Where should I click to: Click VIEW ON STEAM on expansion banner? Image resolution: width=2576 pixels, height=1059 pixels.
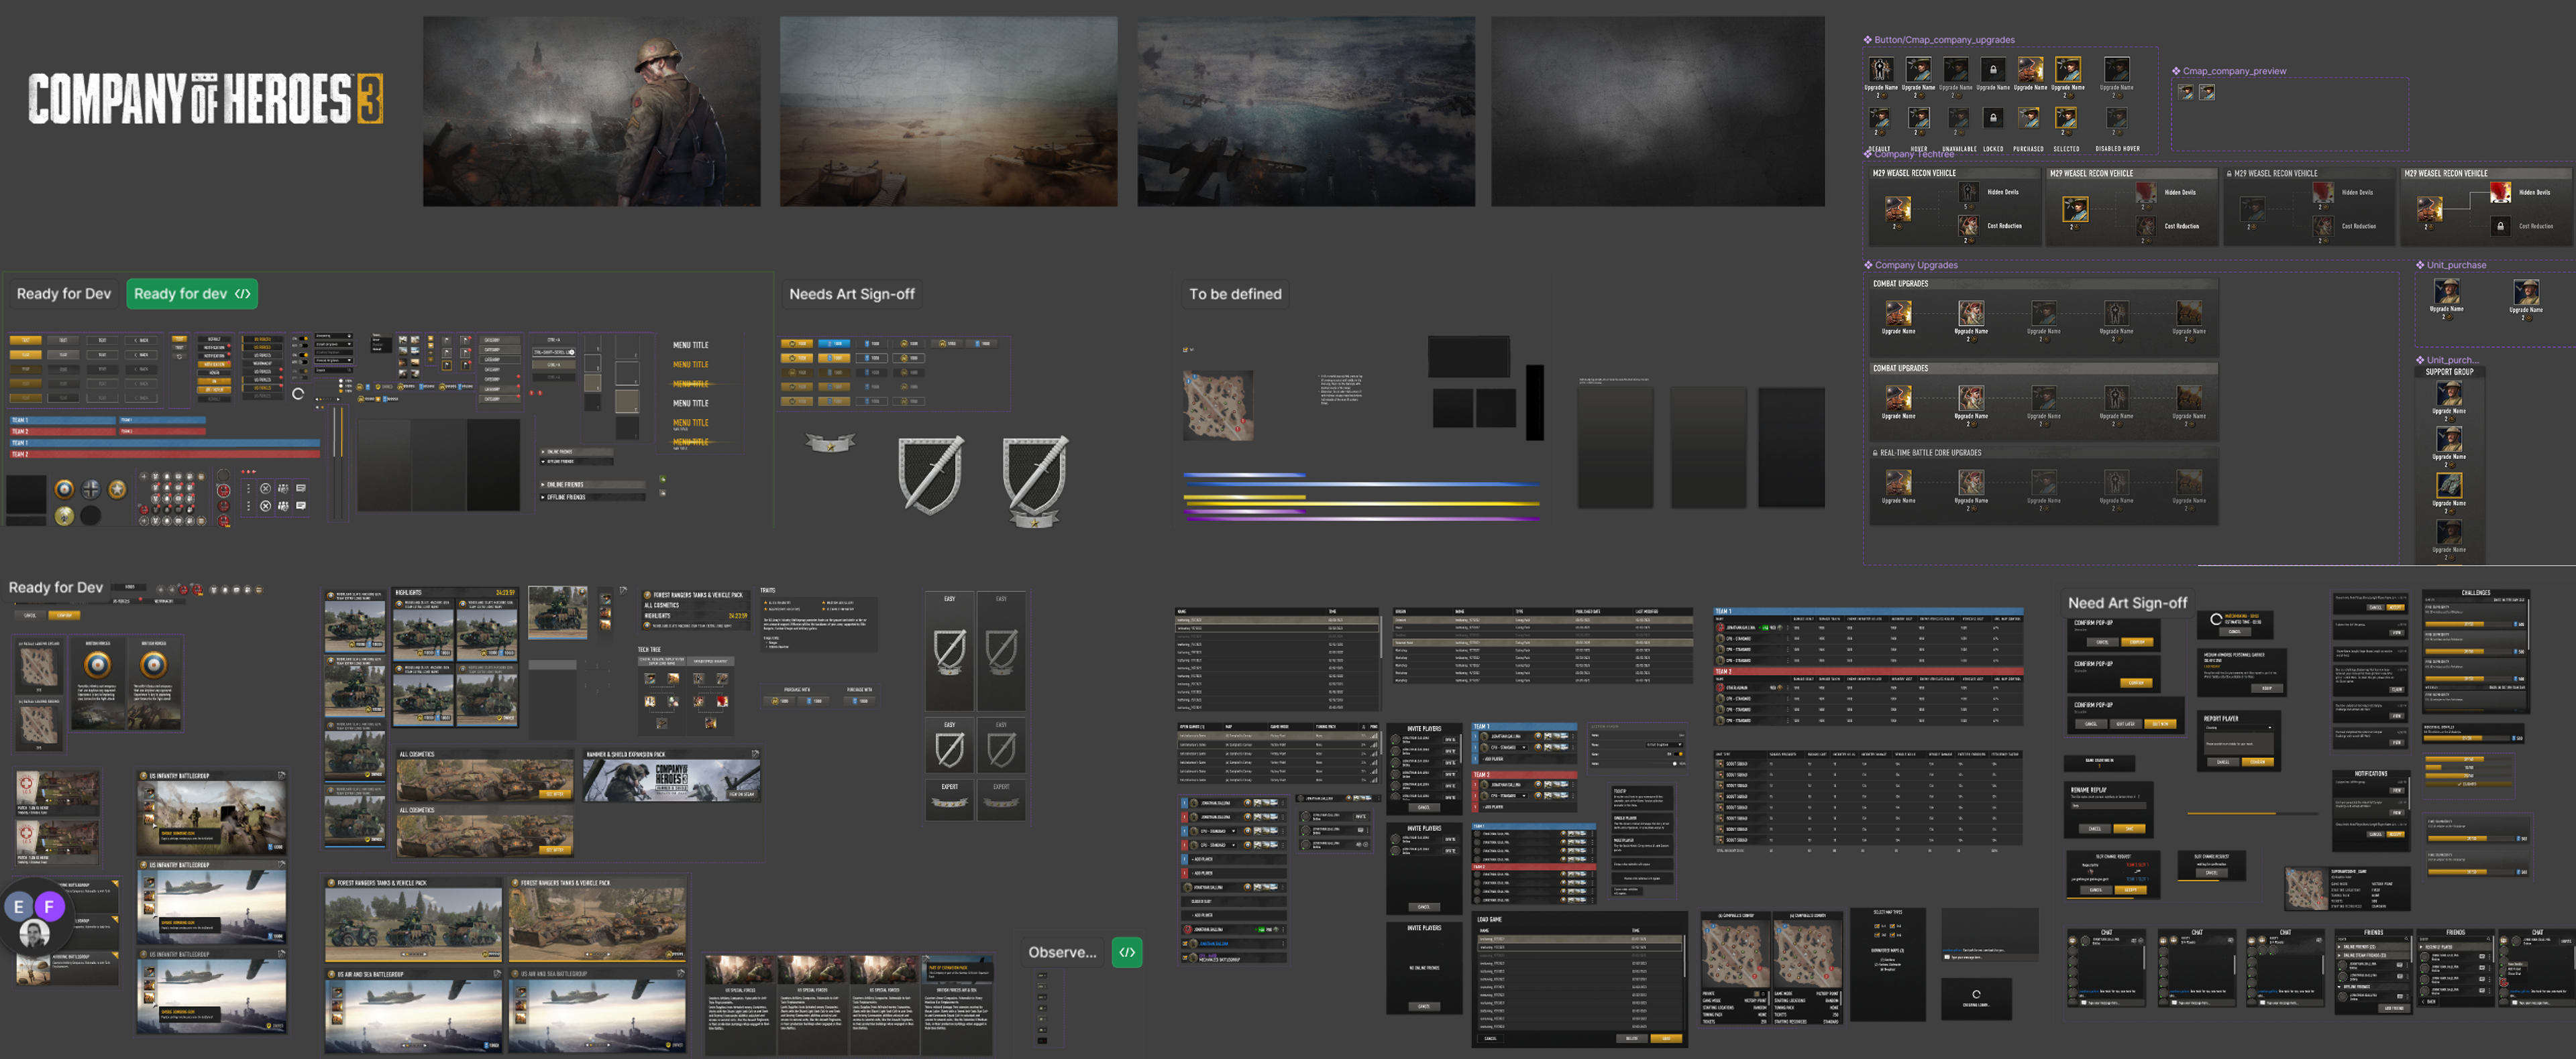[741, 794]
